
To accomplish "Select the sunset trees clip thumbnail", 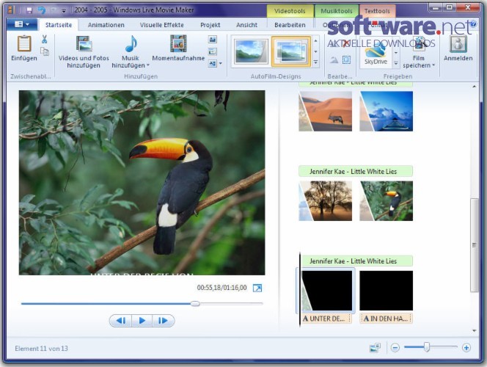I will [x=325, y=200].
